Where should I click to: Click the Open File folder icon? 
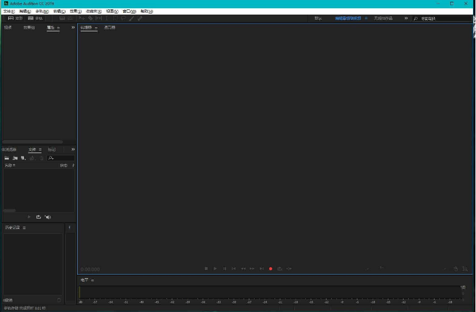(6, 158)
